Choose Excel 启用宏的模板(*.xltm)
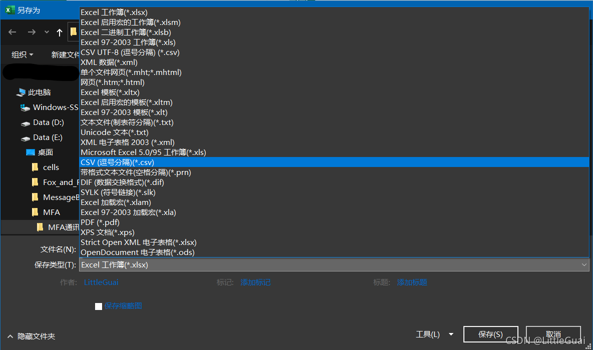593x350 pixels. [x=334, y=102]
